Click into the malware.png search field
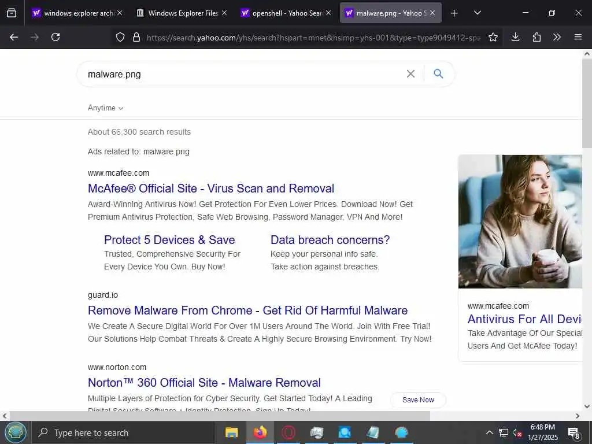 click(242, 74)
